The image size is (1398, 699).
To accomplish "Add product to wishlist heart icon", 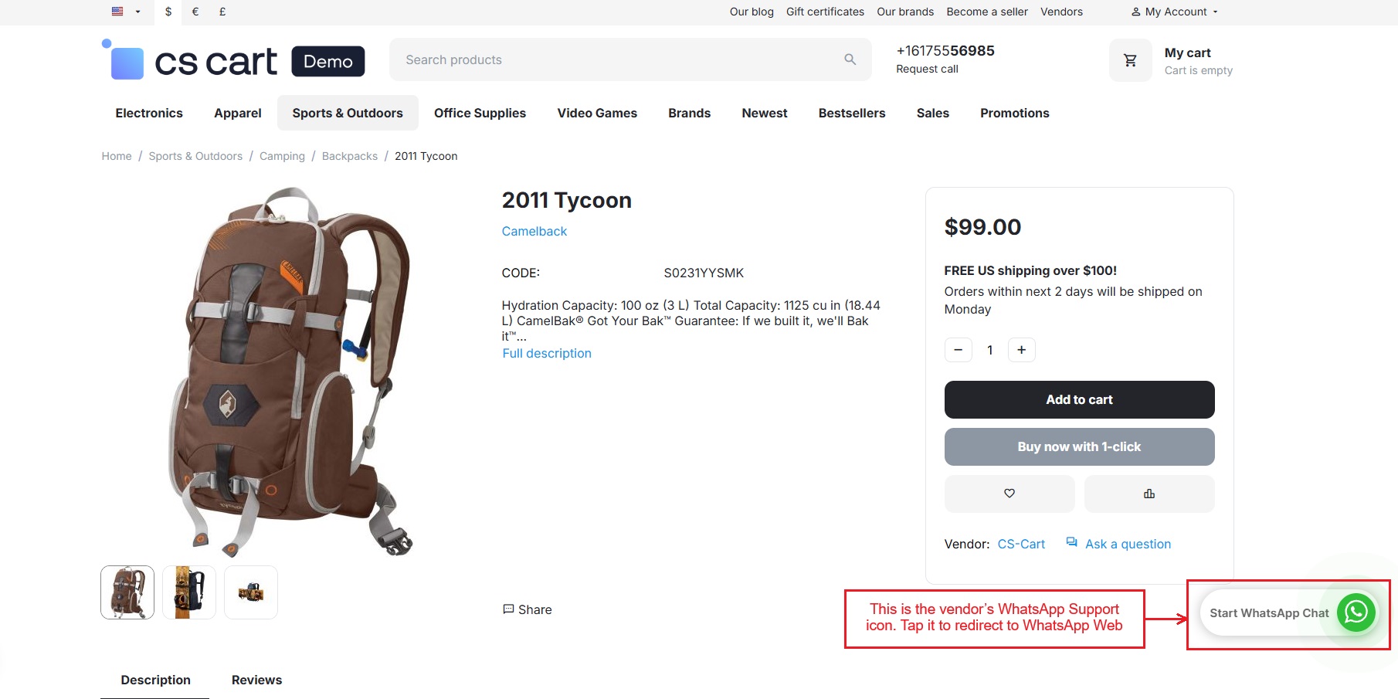I will tap(1009, 494).
